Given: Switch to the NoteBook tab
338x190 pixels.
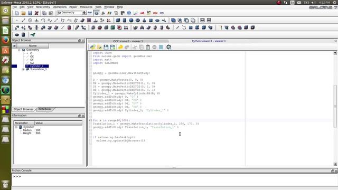Looking at the screenshot, I should pos(44,109).
